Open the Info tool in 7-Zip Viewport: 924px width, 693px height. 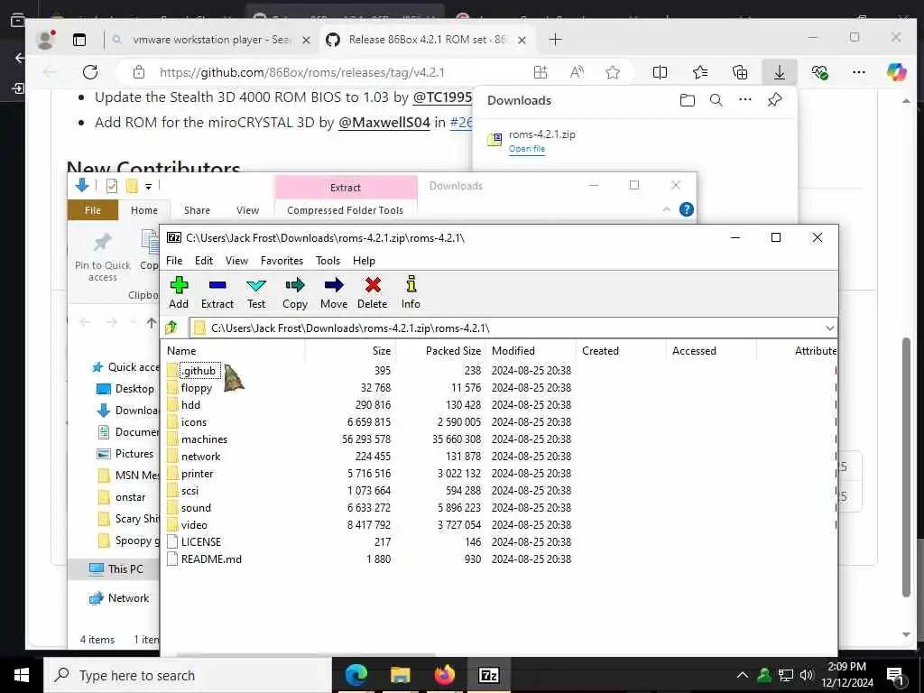pos(411,292)
